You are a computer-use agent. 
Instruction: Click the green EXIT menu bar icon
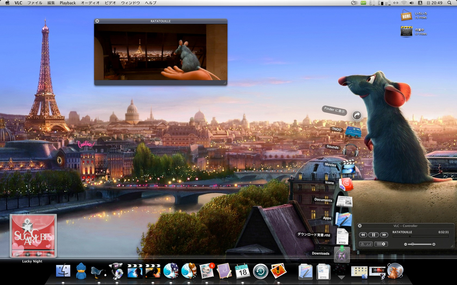(x=363, y=3)
